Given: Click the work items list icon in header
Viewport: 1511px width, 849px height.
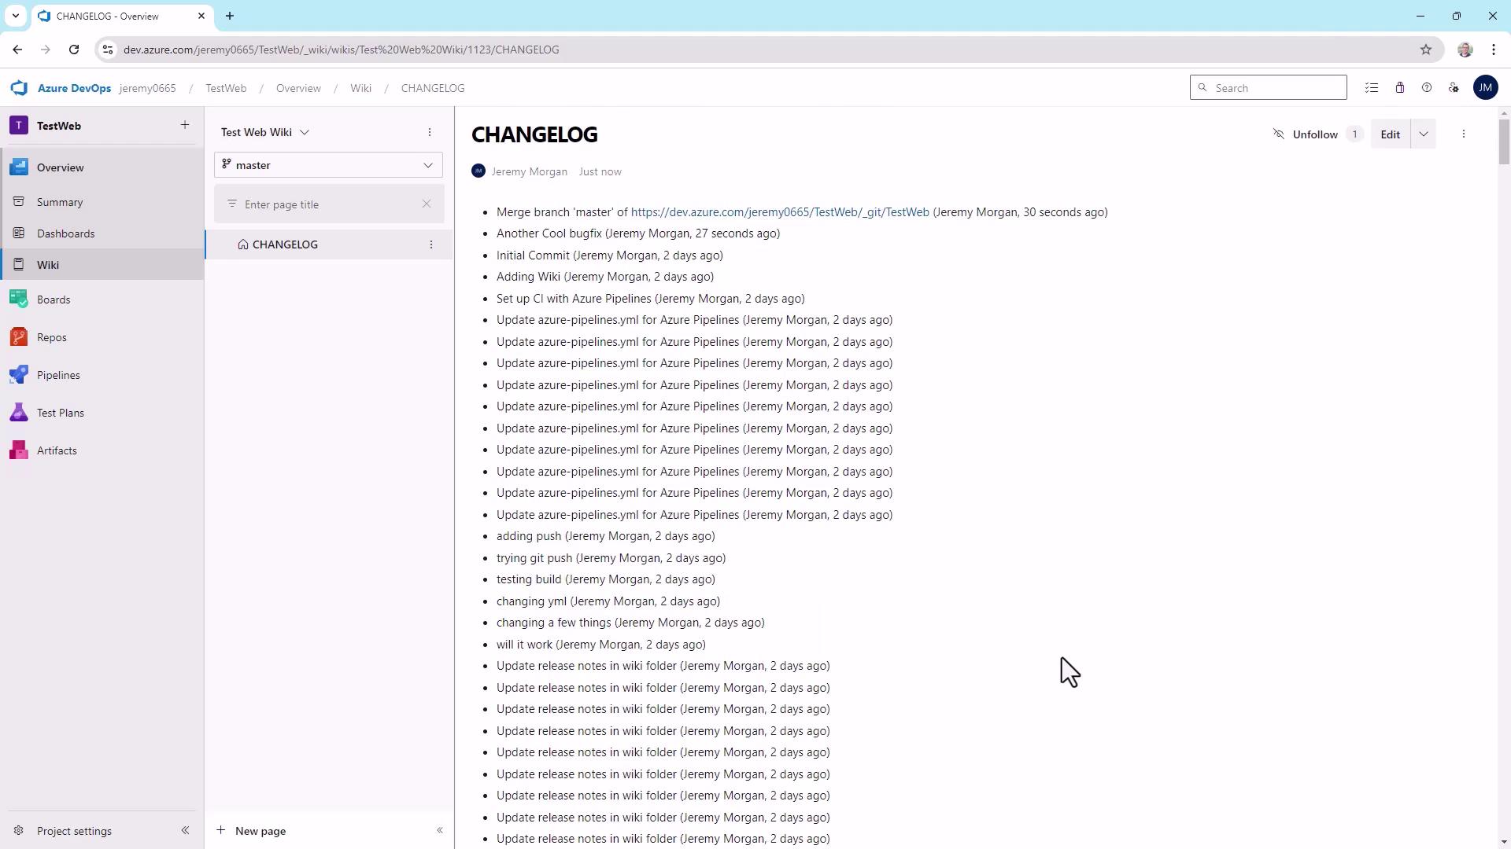Looking at the screenshot, I should pos(1372,88).
